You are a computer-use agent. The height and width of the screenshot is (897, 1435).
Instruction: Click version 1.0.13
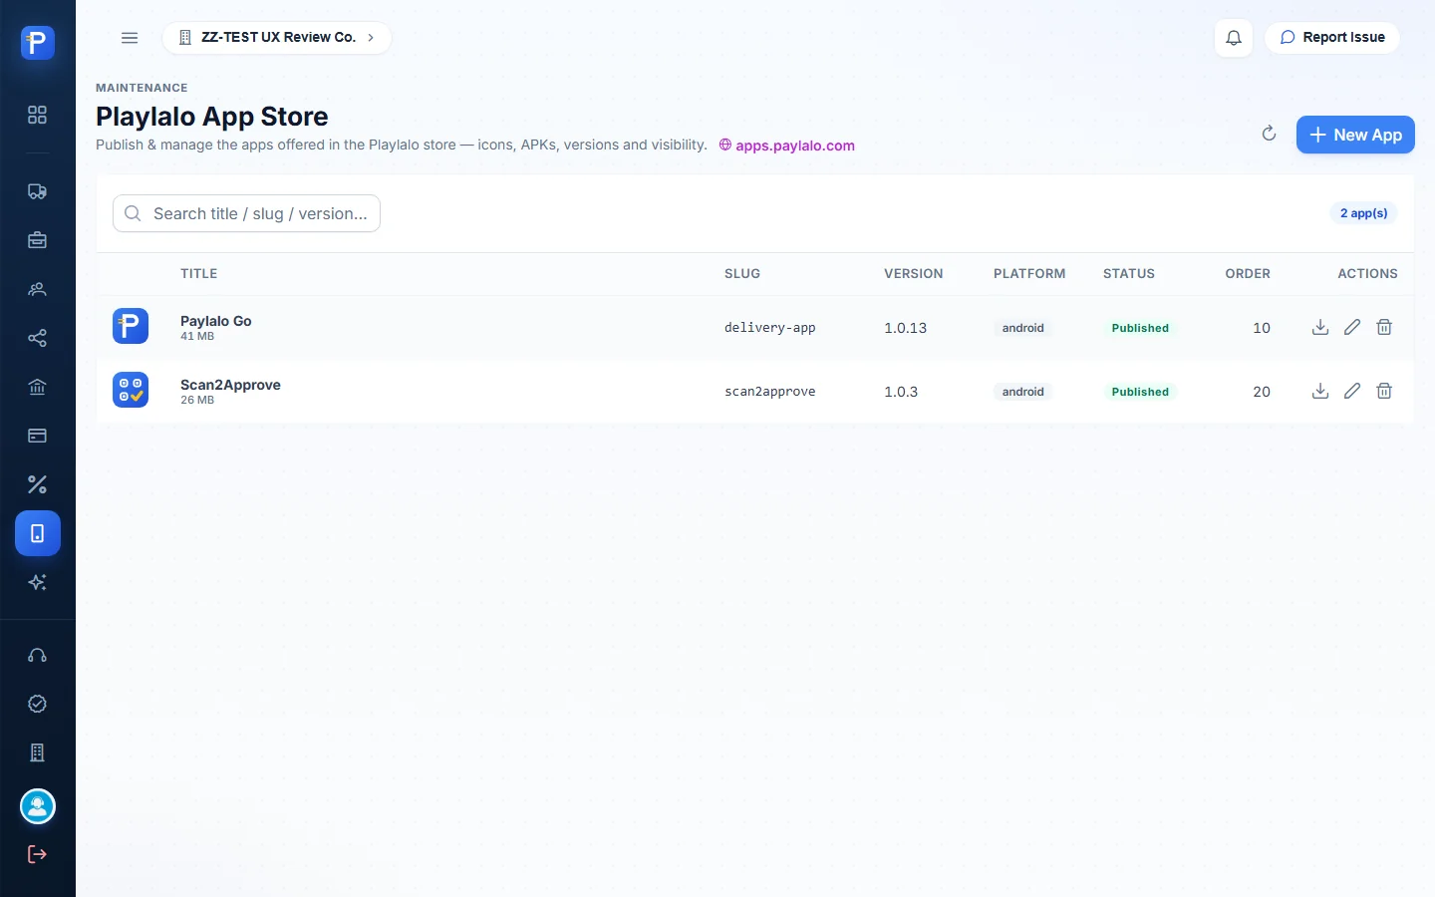click(x=906, y=328)
